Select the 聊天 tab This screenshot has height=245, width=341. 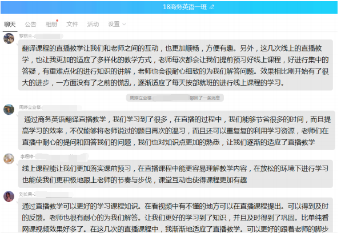10,24
